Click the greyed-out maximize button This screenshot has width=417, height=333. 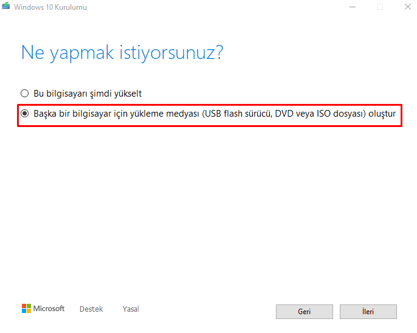(380, 7)
